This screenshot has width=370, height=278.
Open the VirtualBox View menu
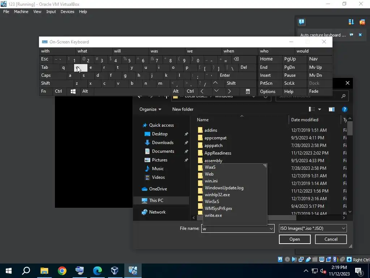pos(37,12)
